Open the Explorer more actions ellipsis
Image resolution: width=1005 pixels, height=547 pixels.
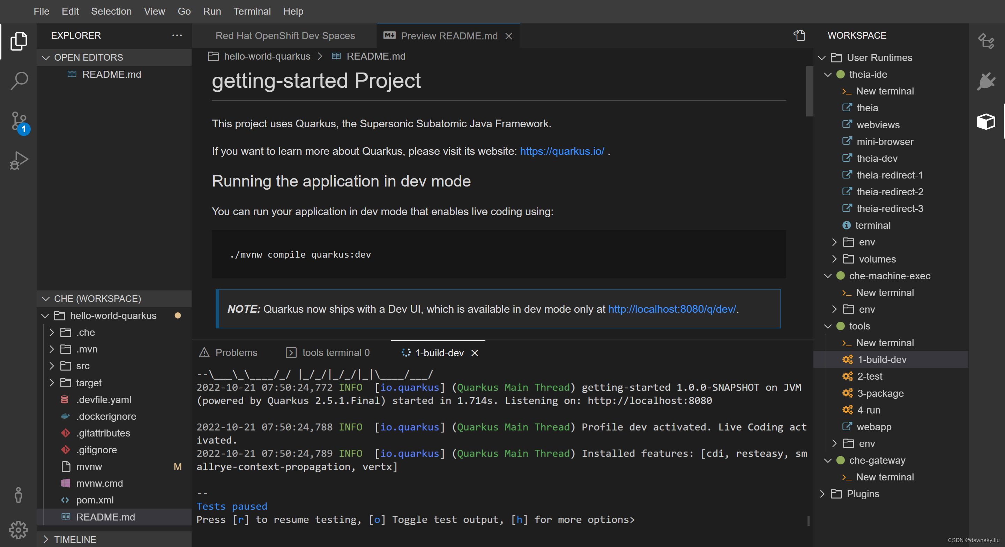(177, 36)
